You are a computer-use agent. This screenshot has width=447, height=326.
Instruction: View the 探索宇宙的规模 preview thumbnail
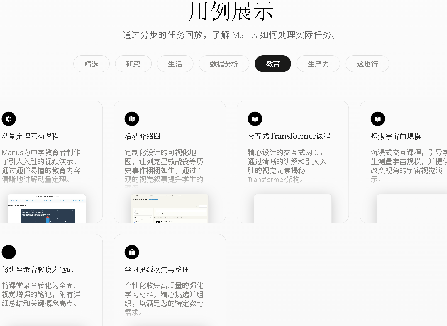coord(412,208)
